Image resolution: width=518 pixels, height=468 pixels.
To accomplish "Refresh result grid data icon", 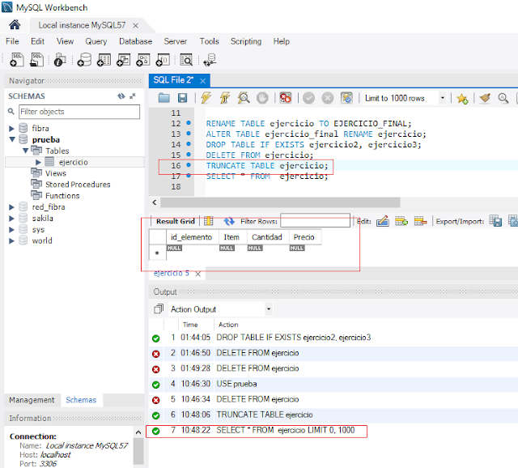I will tap(229, 221).
